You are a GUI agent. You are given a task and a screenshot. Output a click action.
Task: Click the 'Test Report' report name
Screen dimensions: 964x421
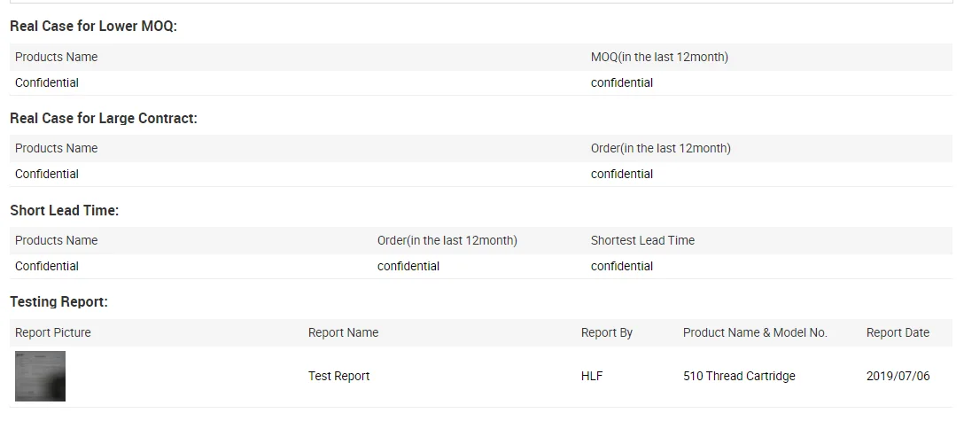(x=338, y=376)
